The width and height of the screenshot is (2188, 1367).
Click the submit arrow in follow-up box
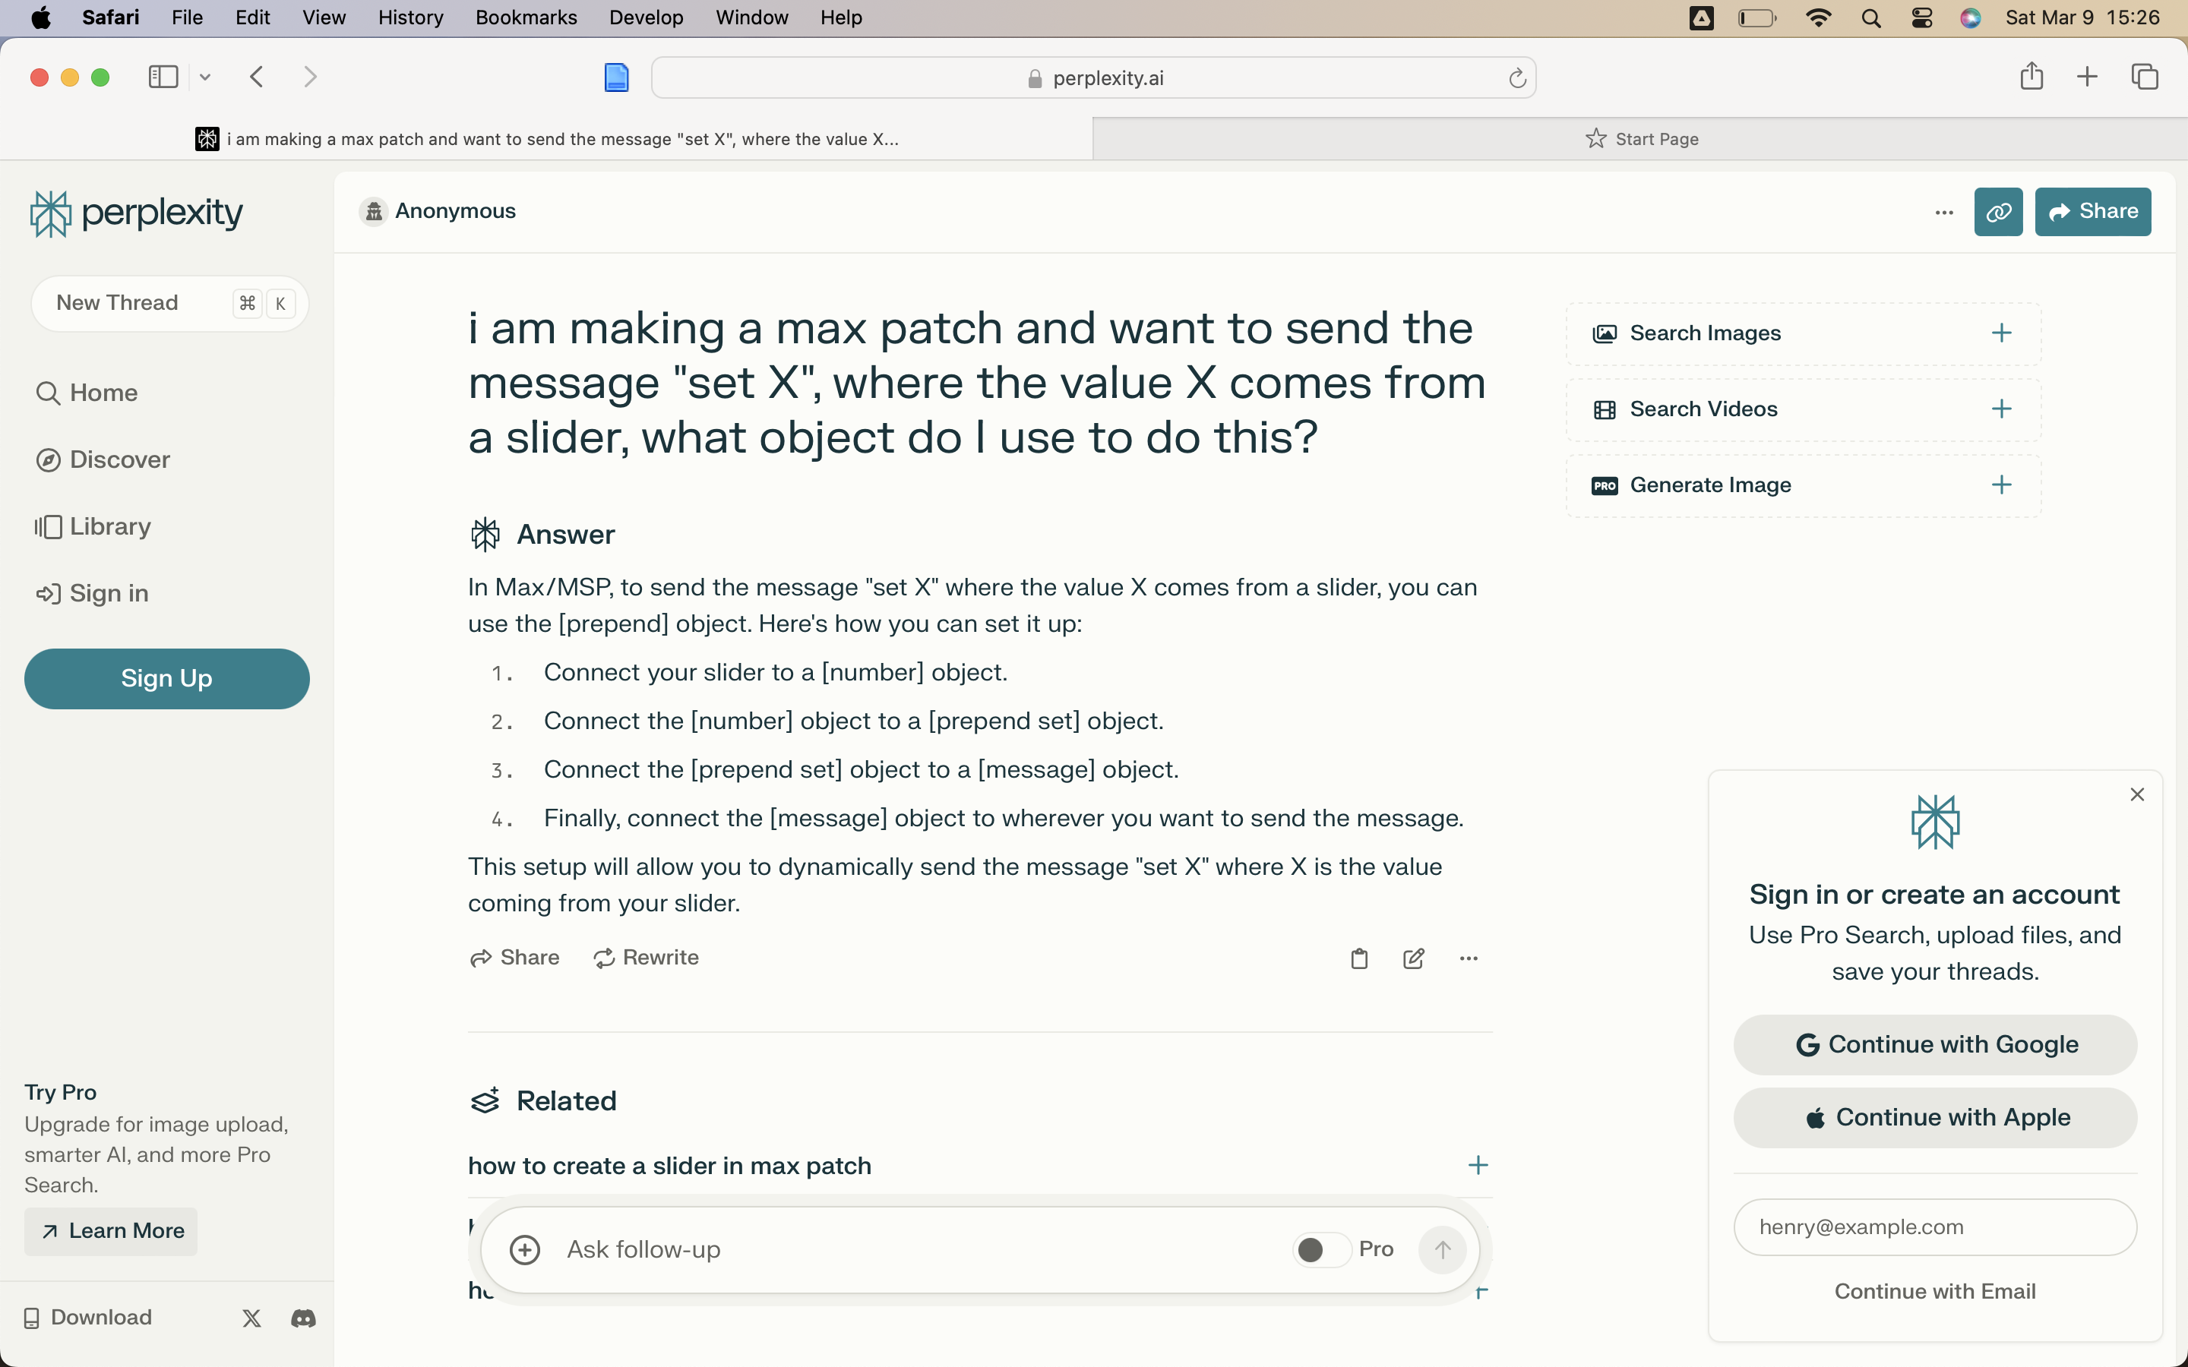click(1442, 1249)
